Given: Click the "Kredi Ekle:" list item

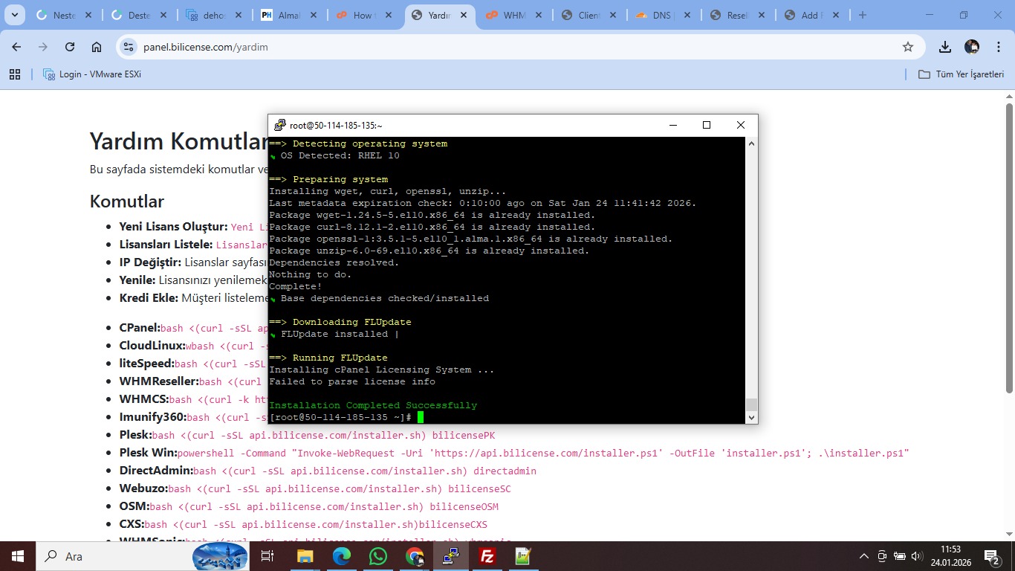Looking at the screenshot, I should click(193, 298).
